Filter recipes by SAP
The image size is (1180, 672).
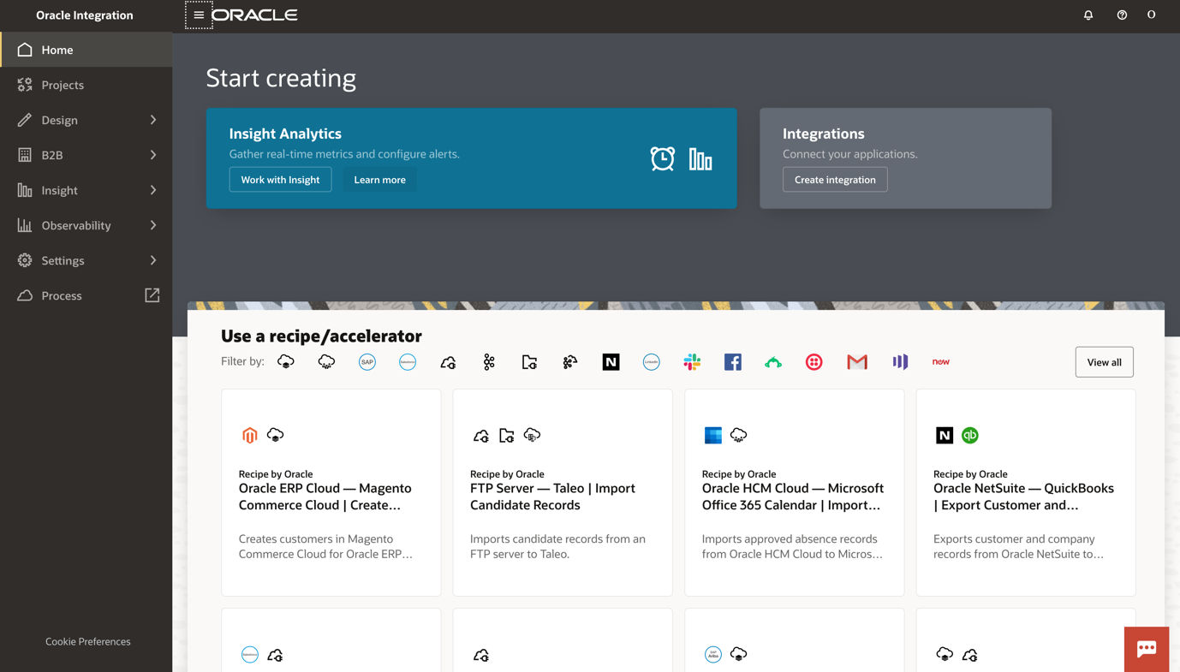367,362
